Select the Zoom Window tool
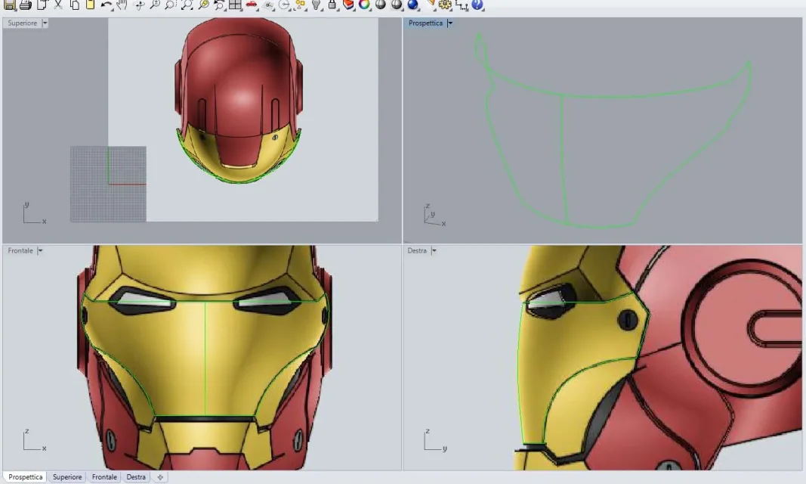This screenshot has height=484, width=806. coord(170,5)
